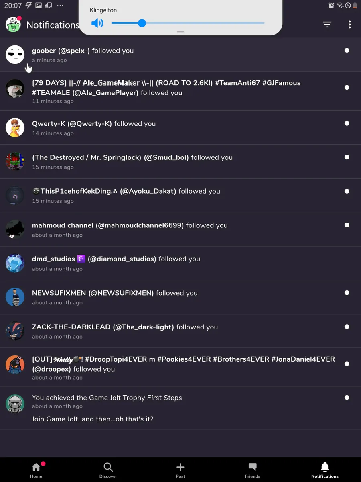Select the Notifications bell icon
This screenshot has height=482, width=361.
(325, 470)
